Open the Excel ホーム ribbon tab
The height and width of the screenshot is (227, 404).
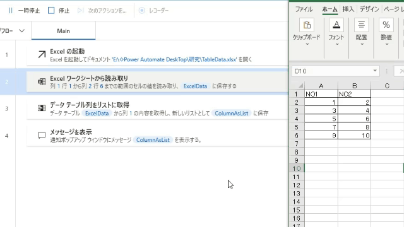click(x=330, y=9)
